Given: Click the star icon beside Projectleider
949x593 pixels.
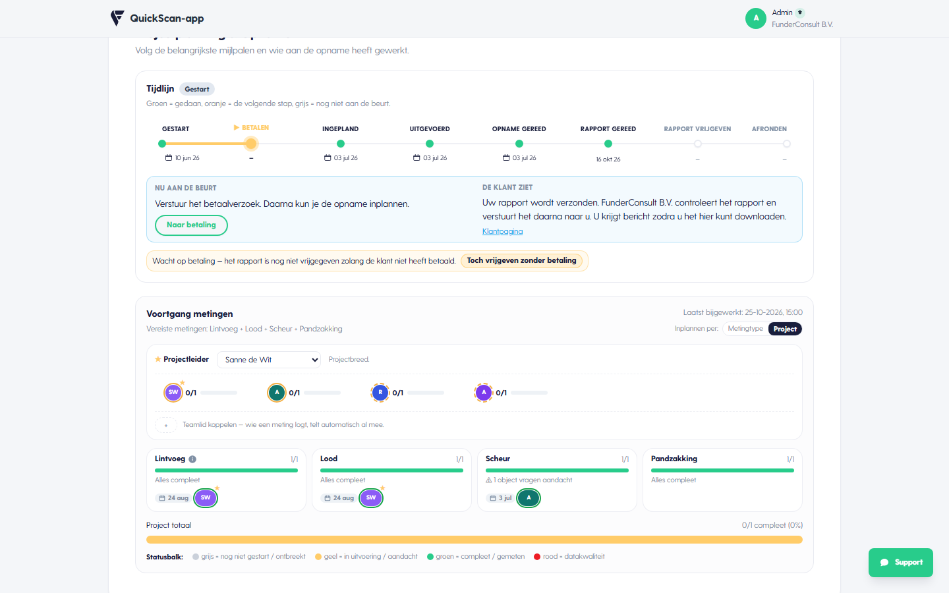Looking at the screenshot, I should click(x=158, y=359).
